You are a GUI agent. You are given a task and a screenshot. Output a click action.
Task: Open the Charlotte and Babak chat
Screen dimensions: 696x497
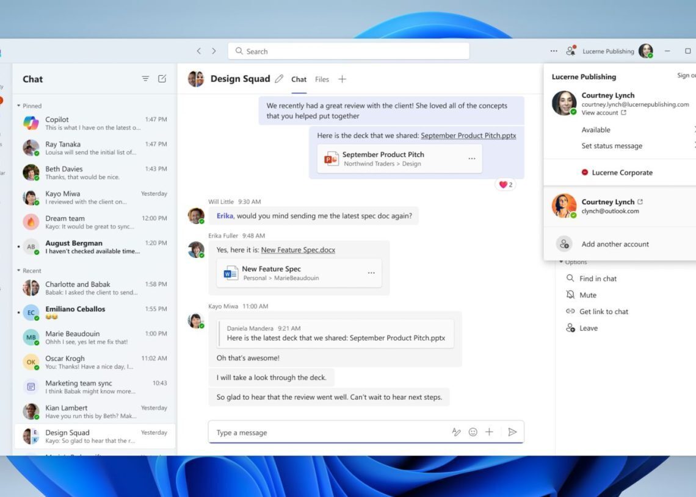pyautogui.click(x=95, y=288)
